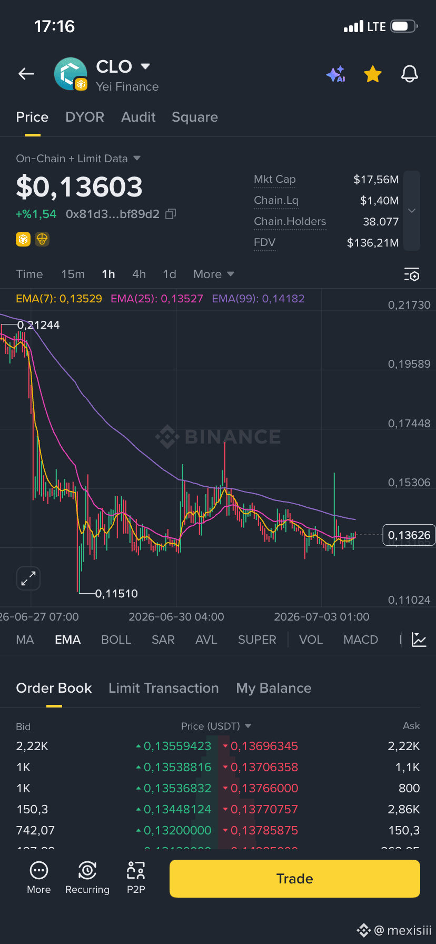Image resolution: width=436 pixels, height=944 pixels.
Task: Tap the contract address 0x81d3...bf89d2
Action: coord(113,214)
